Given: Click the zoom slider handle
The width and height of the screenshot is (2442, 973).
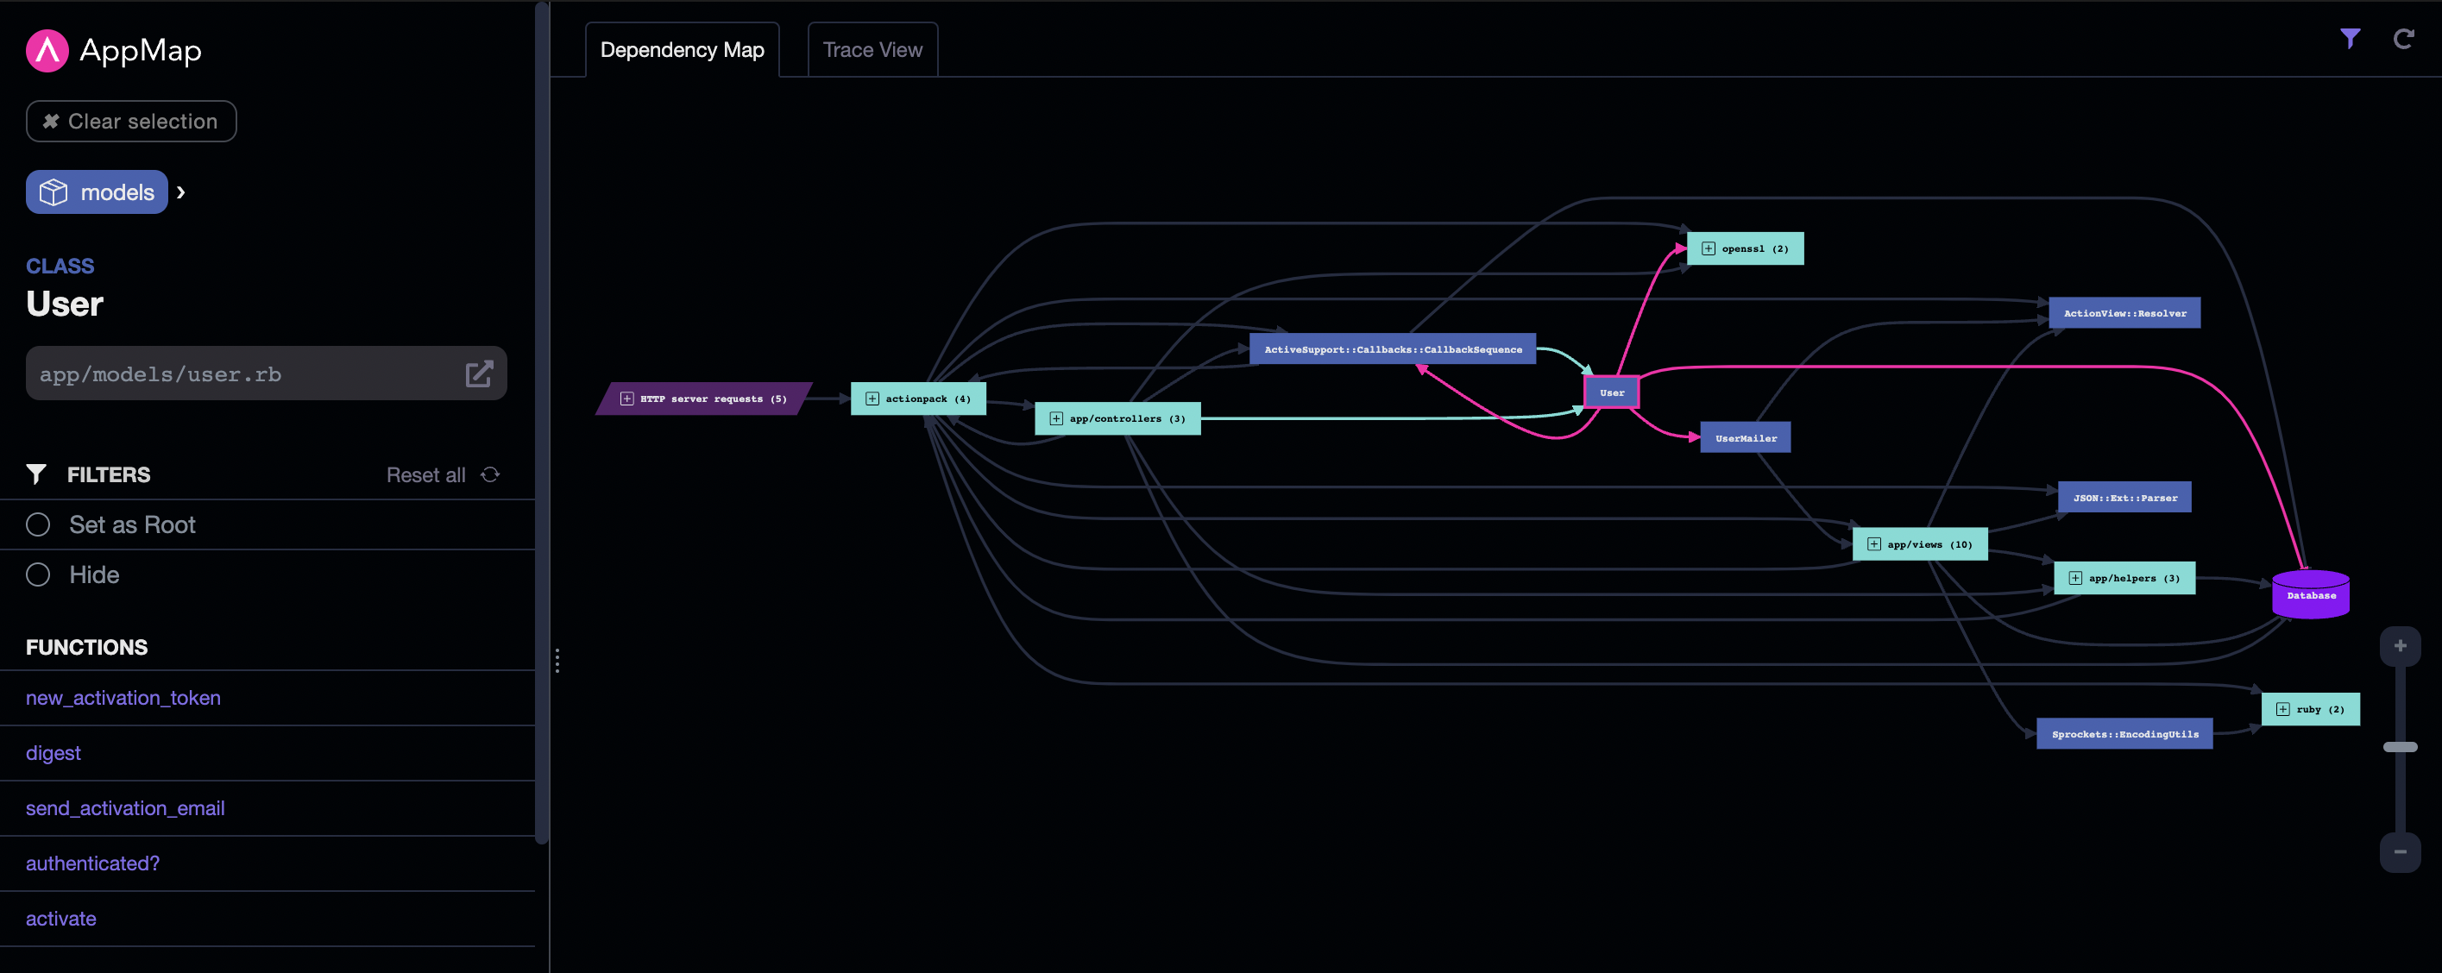Looking at the screenshot, I should (x=2400, y=748).
